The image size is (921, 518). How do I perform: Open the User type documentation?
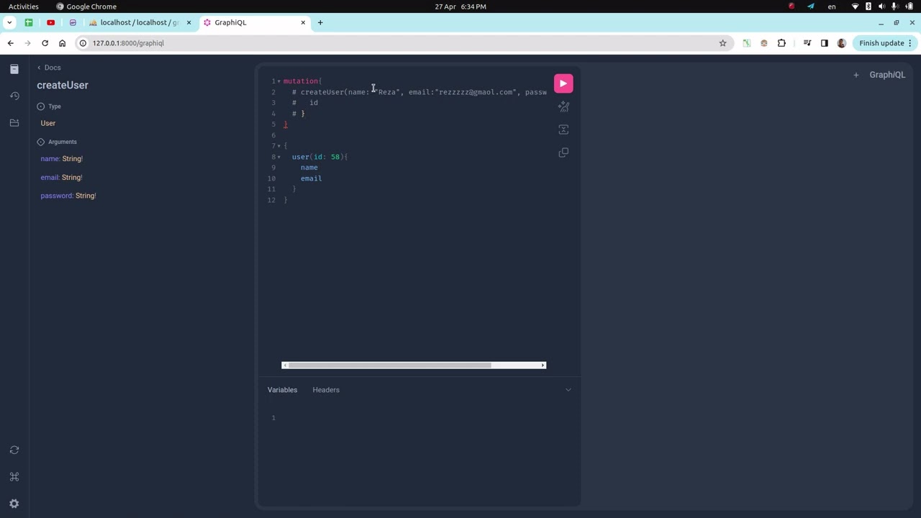pos(48,123)
